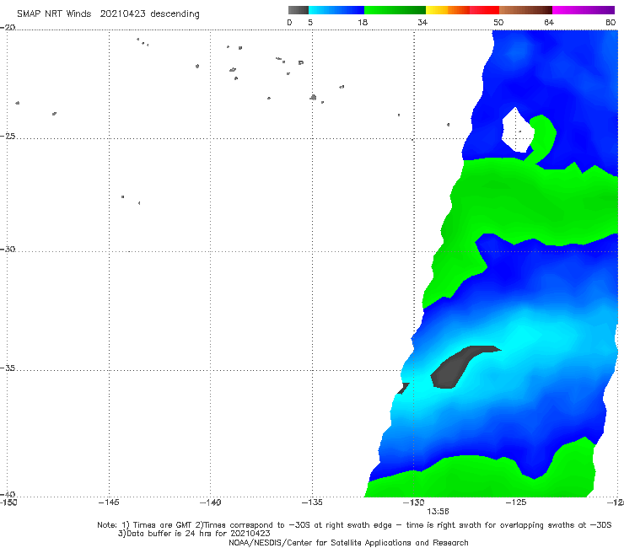Click the longitude axis label "-135"

(312, 502)
